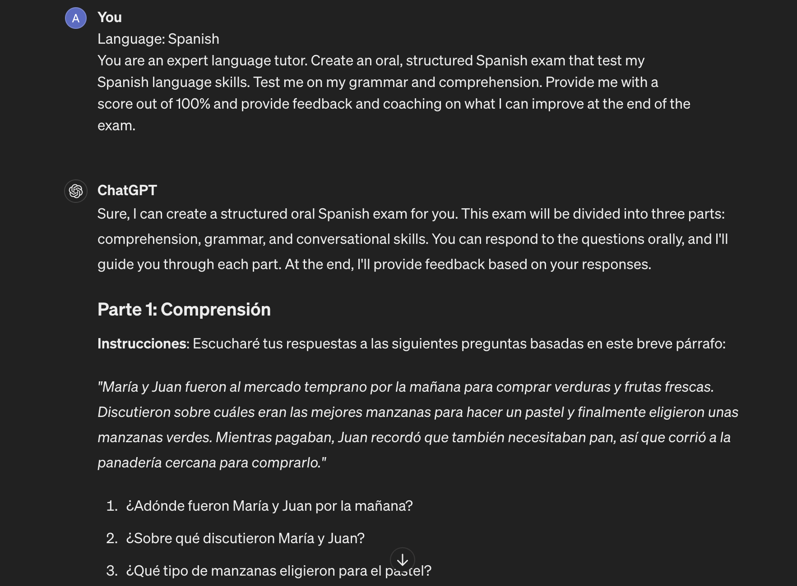Click the 'Language: Spanish' line
Screen dimensions: 797x586
click(x=158, y=39)
